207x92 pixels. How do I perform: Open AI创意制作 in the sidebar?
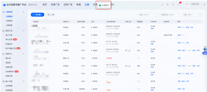(10, 71)
